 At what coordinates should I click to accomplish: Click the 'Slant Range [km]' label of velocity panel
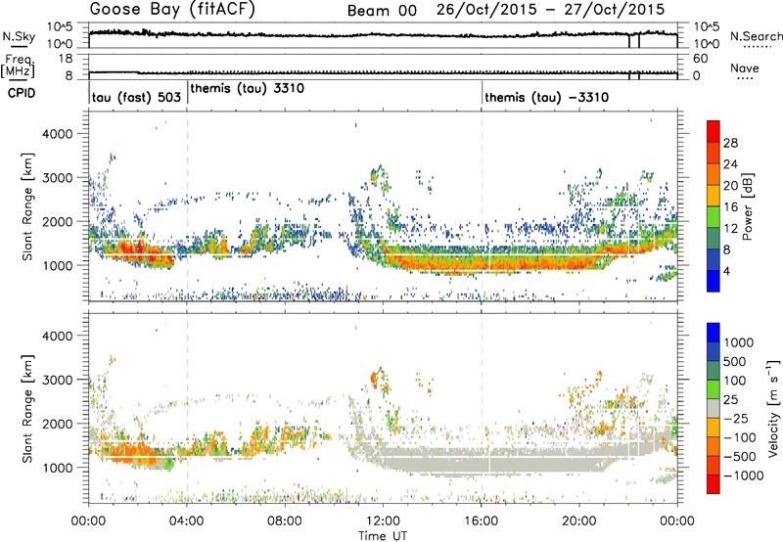click(27, 409)
